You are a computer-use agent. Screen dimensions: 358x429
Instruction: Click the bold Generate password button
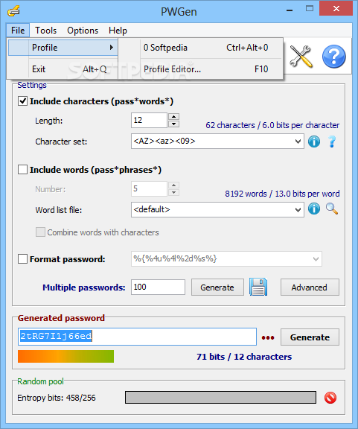[310, 337]
